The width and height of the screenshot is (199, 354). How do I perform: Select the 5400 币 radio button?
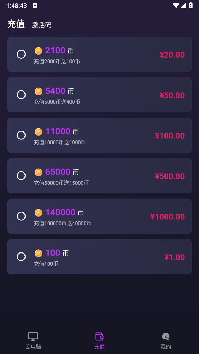coord(21,95)
